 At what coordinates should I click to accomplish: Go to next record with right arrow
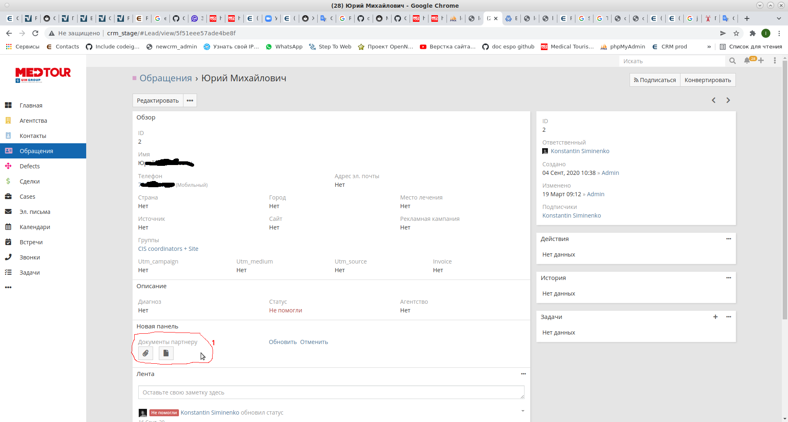point(728,100)
